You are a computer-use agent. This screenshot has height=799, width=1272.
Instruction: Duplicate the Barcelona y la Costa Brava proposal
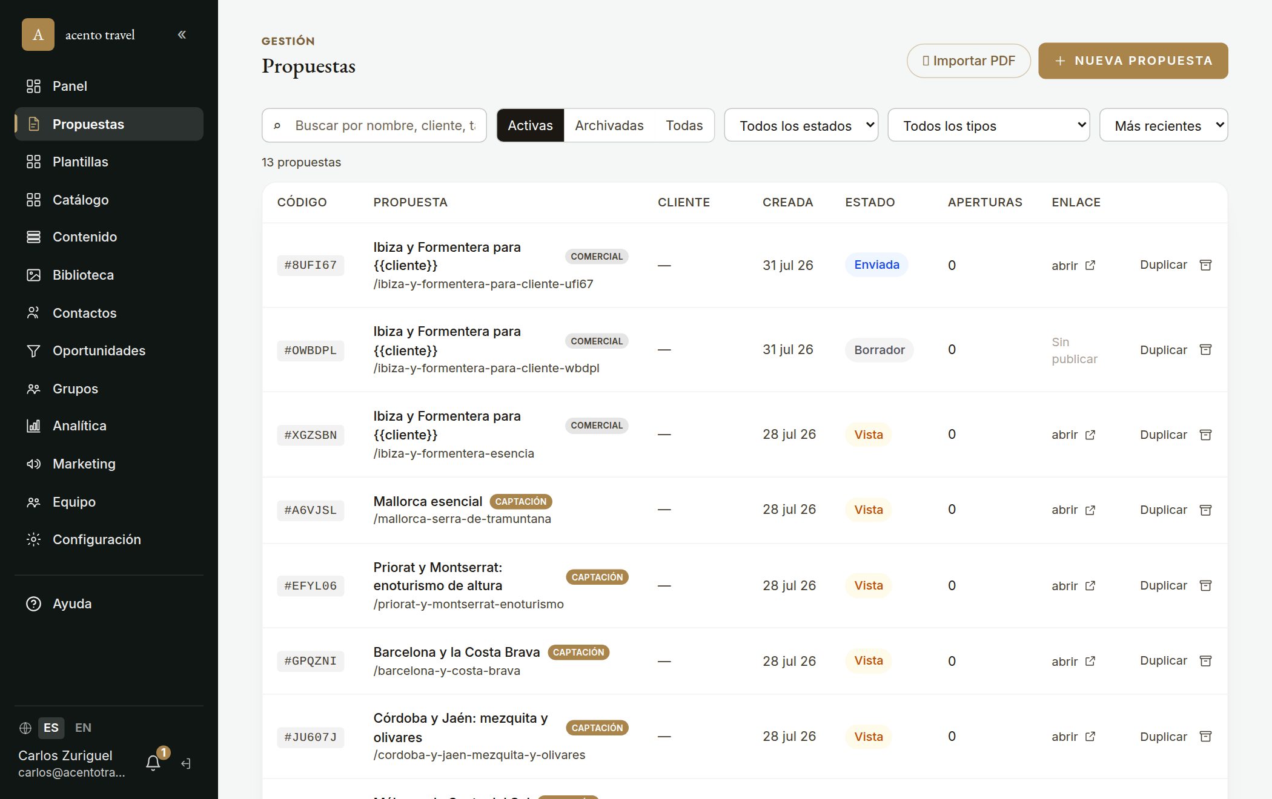(x=1163, y=660)
